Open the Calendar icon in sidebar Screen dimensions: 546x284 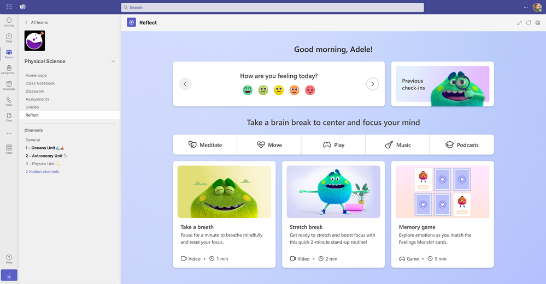point(9,86)
